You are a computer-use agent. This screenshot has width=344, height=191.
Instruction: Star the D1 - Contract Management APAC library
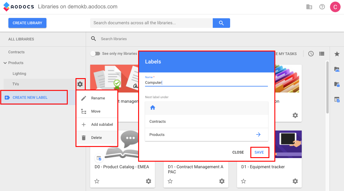[170, 181]
